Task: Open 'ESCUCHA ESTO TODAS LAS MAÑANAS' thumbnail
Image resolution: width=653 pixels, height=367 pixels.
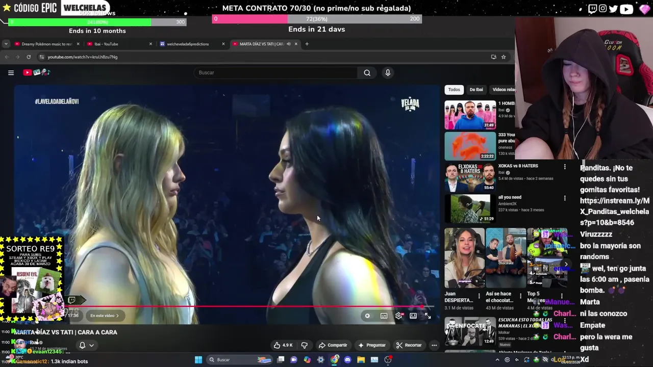Action: [x=470, y=331]
